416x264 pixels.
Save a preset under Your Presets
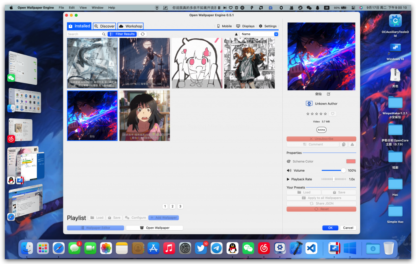click(x=339, y=192)
